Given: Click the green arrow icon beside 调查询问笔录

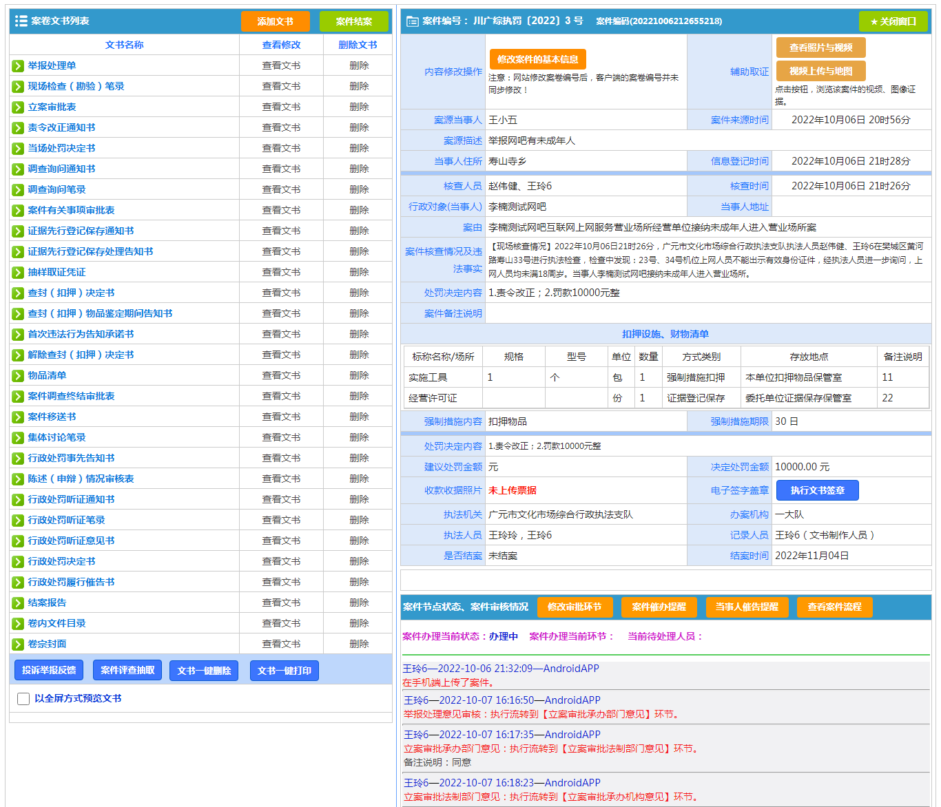Looking at the screenshot, I should click(18, 190).
